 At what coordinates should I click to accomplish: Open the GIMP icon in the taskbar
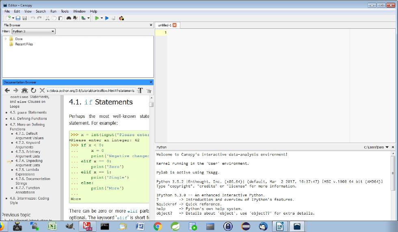pyautogui.click(x=69, y=226)
